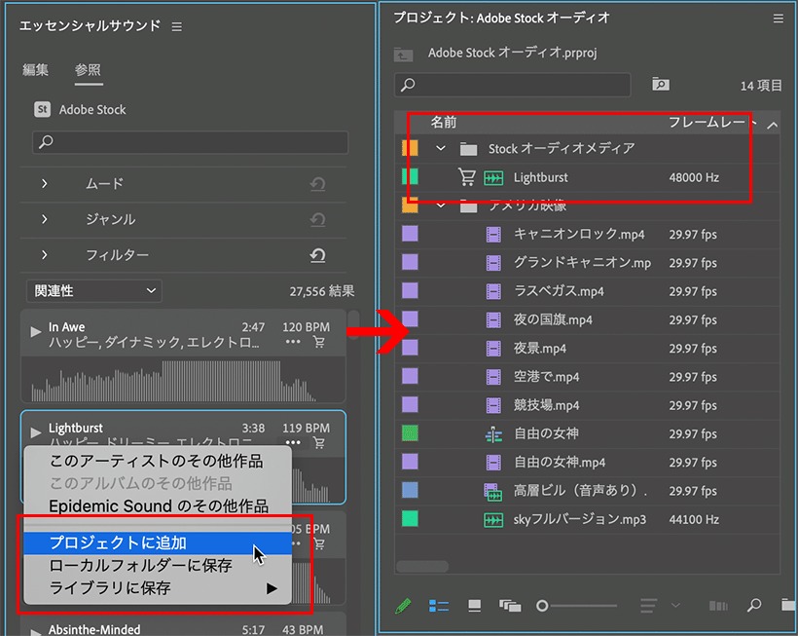Switch to icon view
This screenshot has height=636, width=798.
pyautogui.click(x=474, y=605)
